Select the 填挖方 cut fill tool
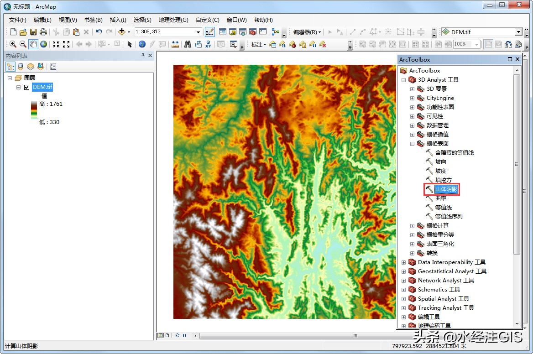 pyautogui.click(x=443, y=180)
